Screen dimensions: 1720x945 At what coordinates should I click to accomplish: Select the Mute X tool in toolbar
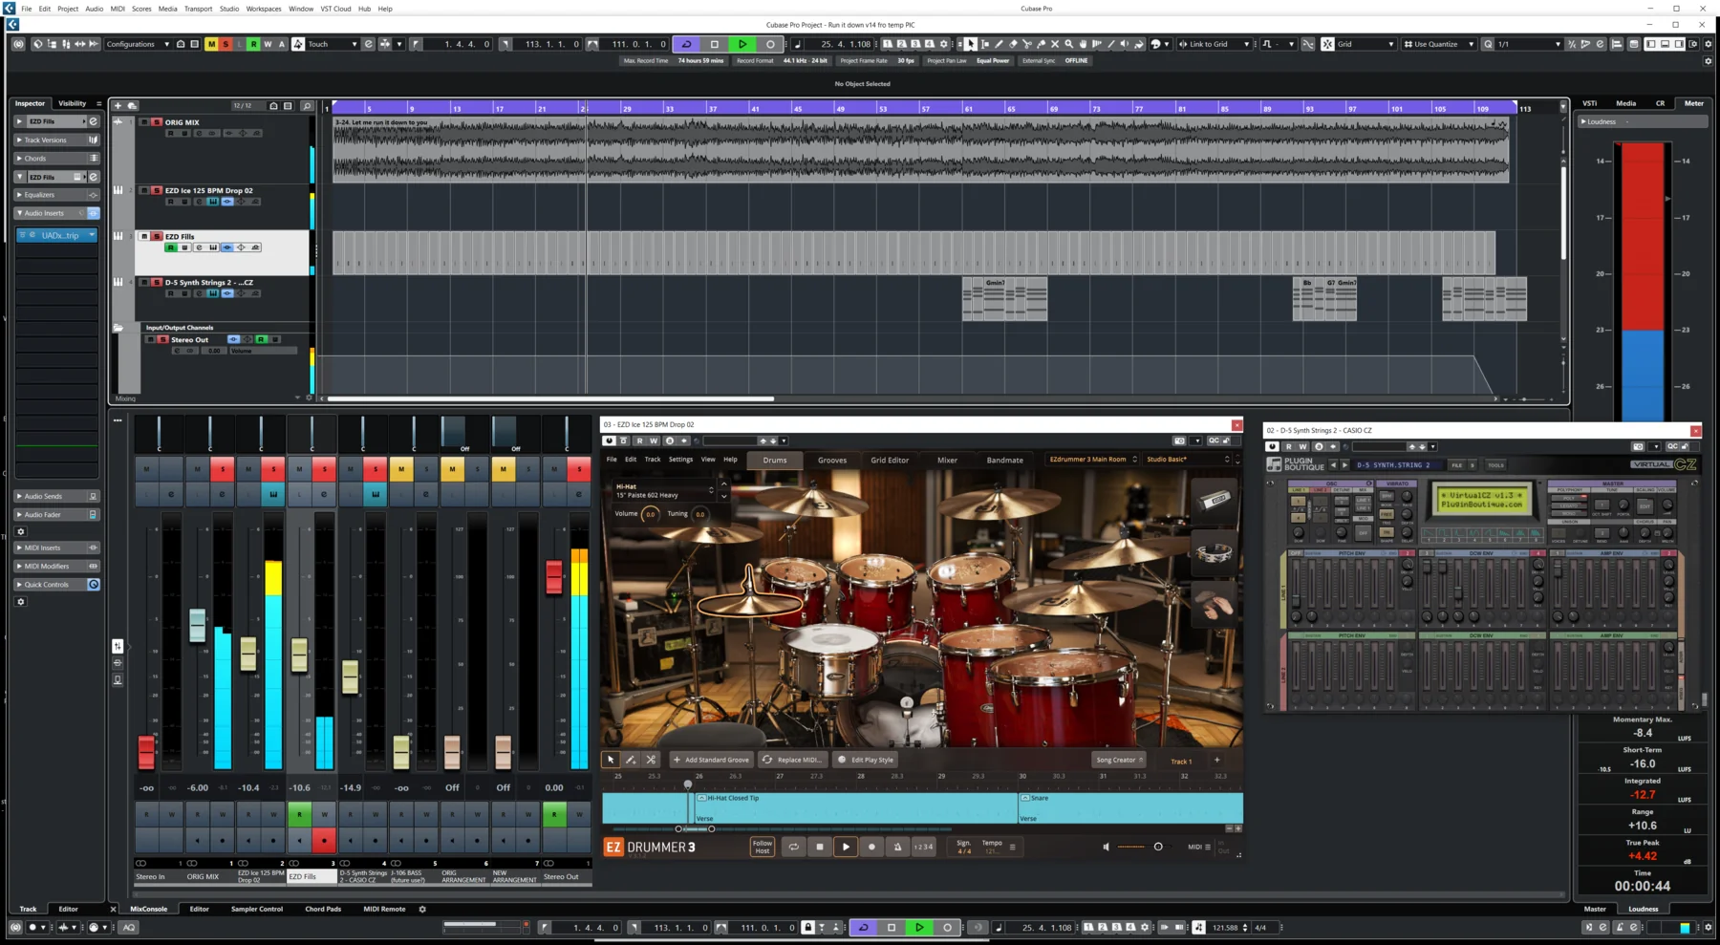[x=1055, y=44]
